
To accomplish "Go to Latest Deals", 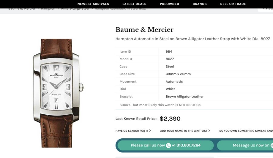I will pos(134,4).
